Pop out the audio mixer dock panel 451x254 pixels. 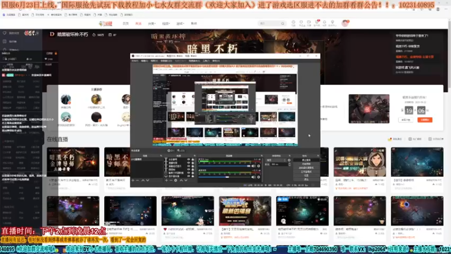262,156
